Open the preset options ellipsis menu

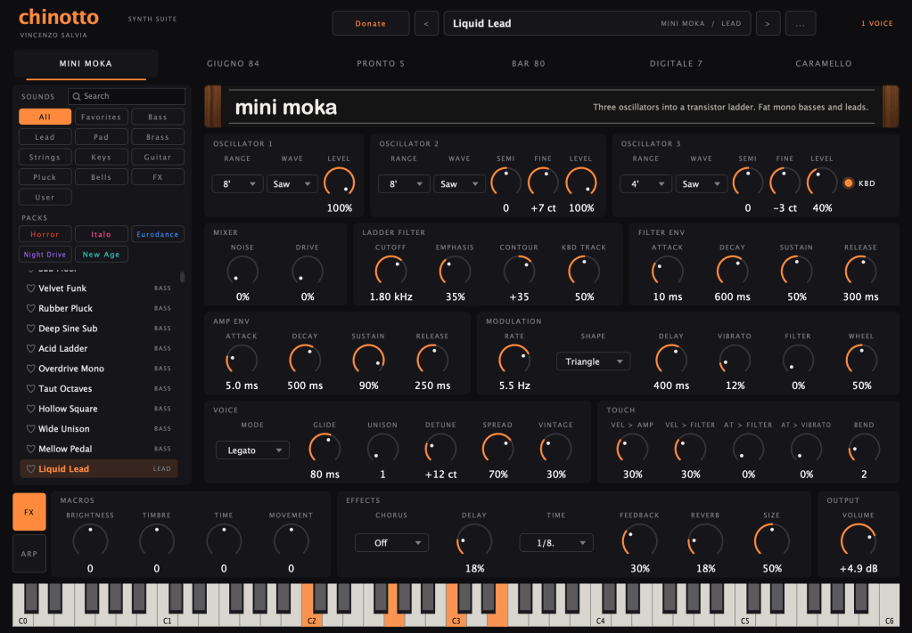pyautogui.click(x=801, y=24)
